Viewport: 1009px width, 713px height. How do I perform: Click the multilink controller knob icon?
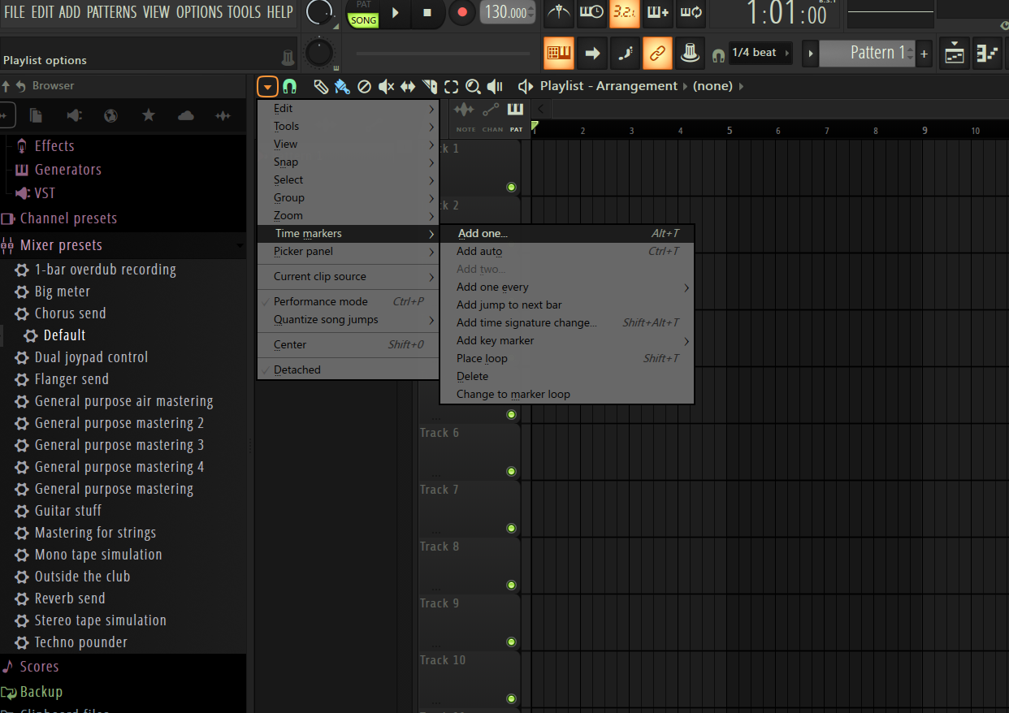[x=691, y=54]
